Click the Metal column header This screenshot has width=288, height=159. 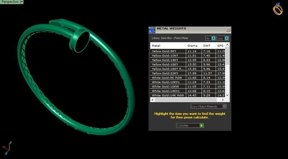168,46
